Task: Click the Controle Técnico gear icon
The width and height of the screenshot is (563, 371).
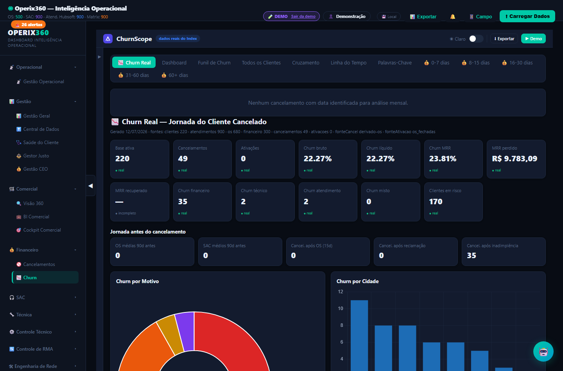Action: click(12, 332)
